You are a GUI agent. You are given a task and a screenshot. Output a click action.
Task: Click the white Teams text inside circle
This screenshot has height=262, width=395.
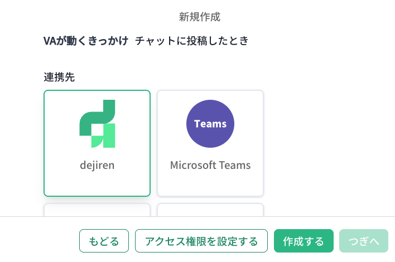(210, 124)
